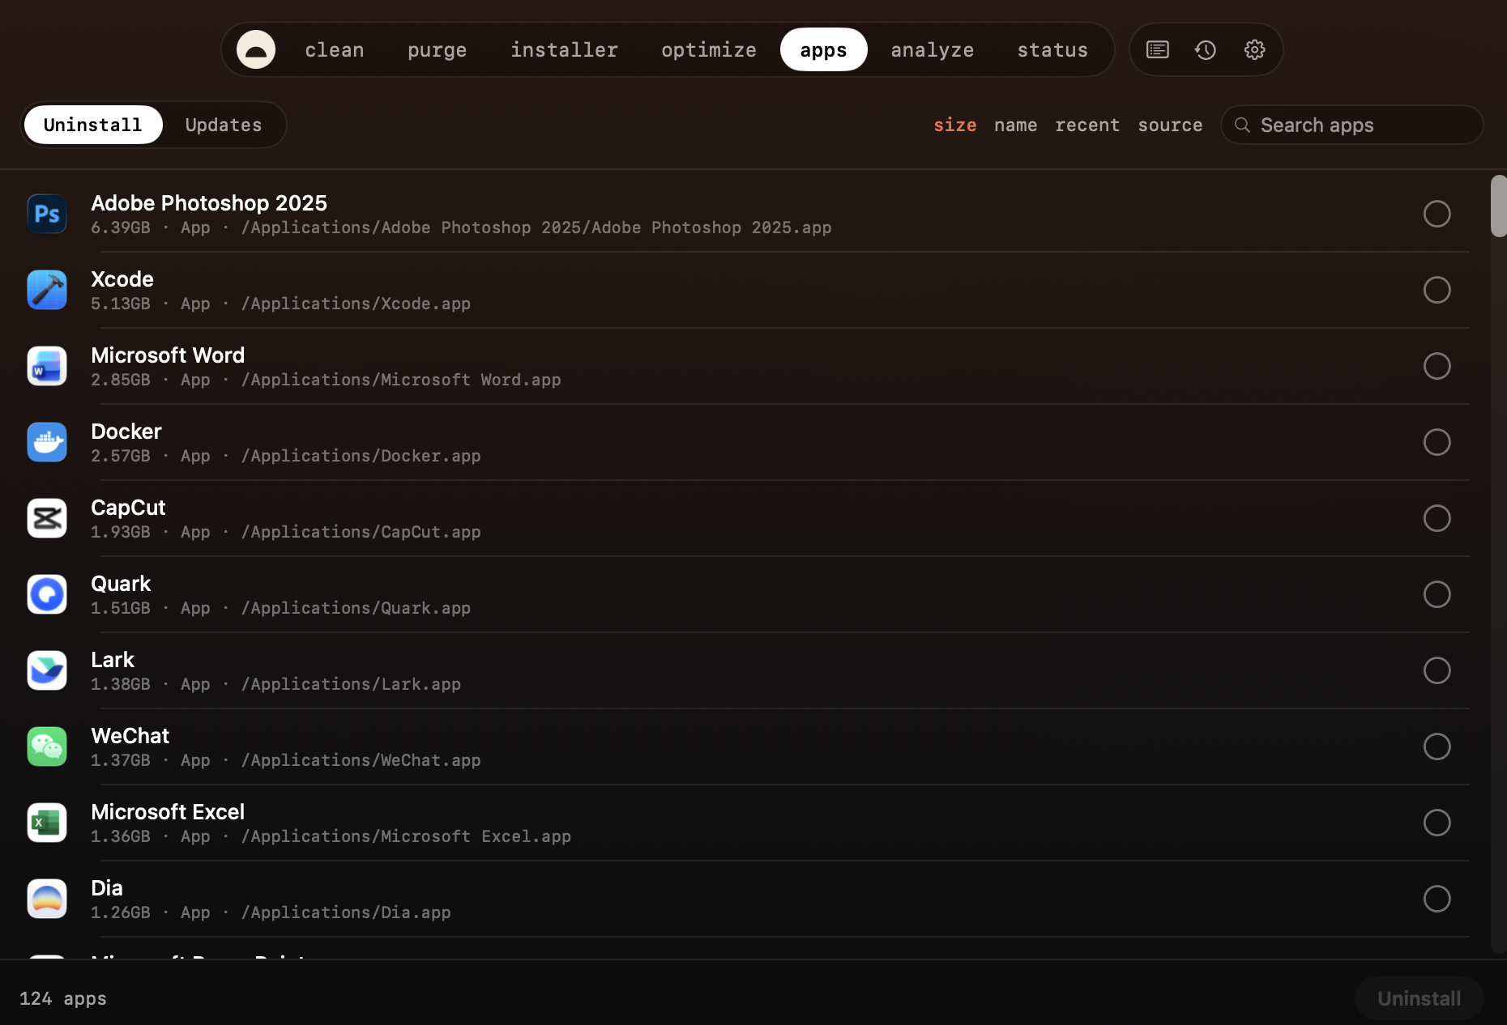Viewport: 1507px width, 1025px height.
Task: Switch to the analyze tab
Action: coord(933,49)
